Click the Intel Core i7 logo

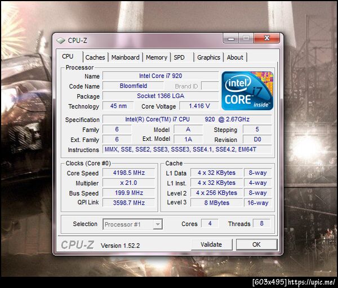coord(247,91)
